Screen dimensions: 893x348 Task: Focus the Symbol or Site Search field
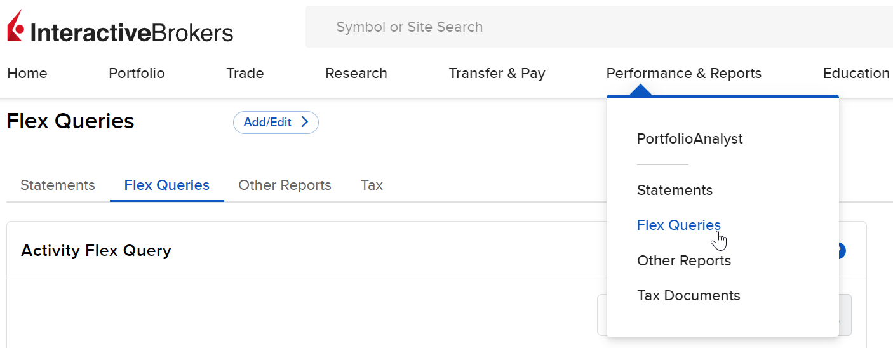[599, 27]
